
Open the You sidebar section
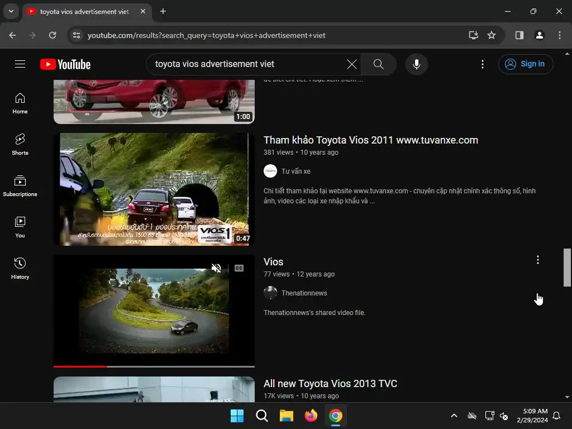[x=20, y=227]
